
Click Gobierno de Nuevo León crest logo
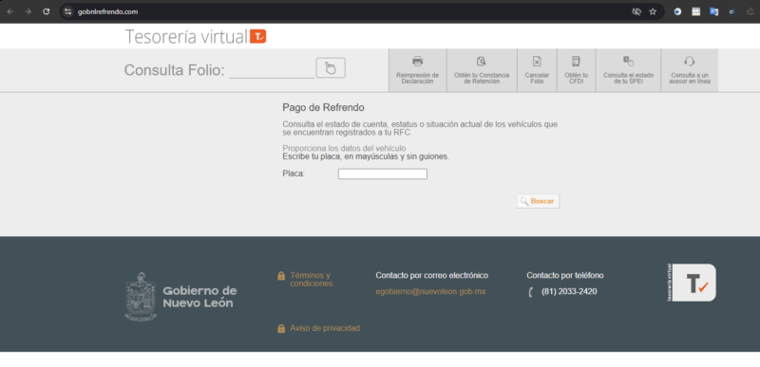141,297
